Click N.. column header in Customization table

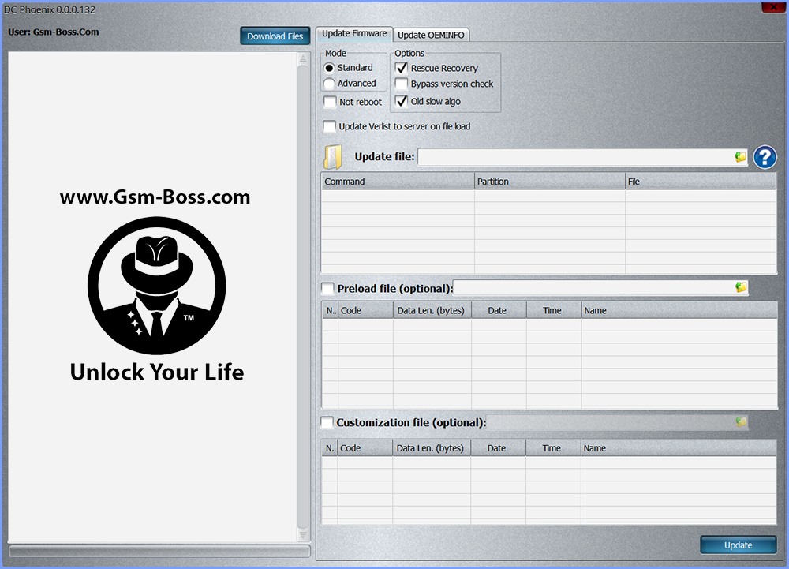[x=330, y=447]
